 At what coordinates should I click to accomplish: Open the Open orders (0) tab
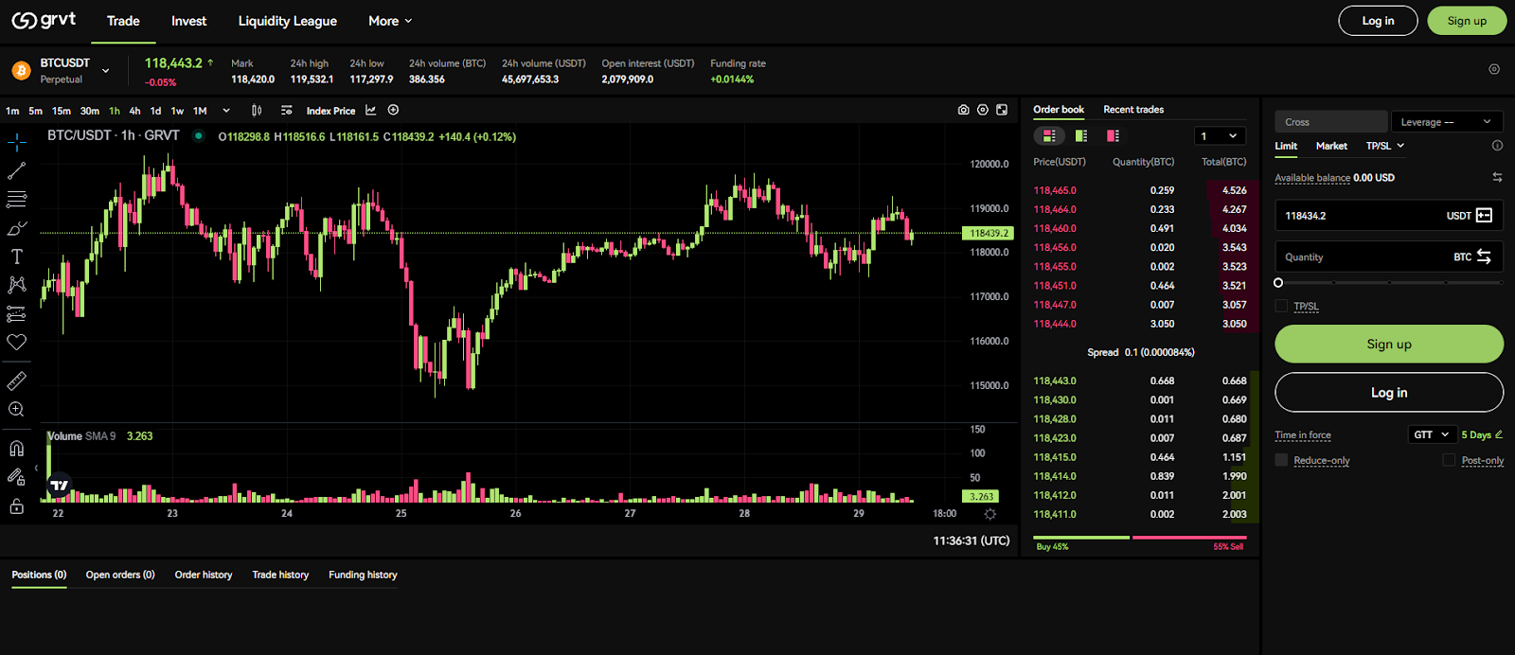point(120,575)
